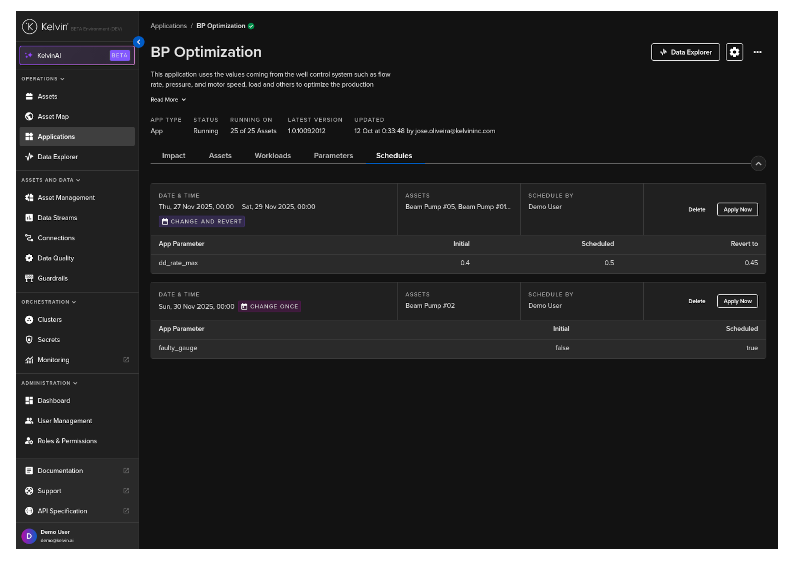Delete the faulty_gauge schedule

coord(696,301)
